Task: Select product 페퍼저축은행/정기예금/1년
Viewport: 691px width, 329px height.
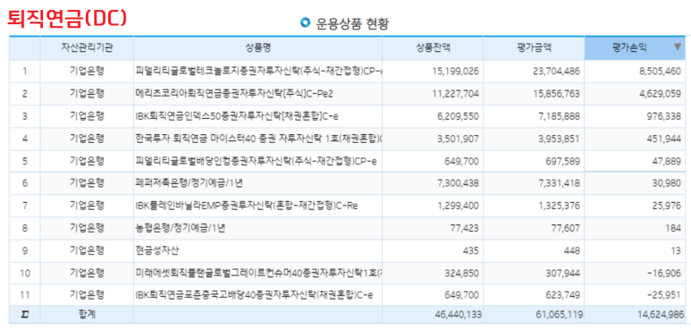Action: tap(189, 183)
